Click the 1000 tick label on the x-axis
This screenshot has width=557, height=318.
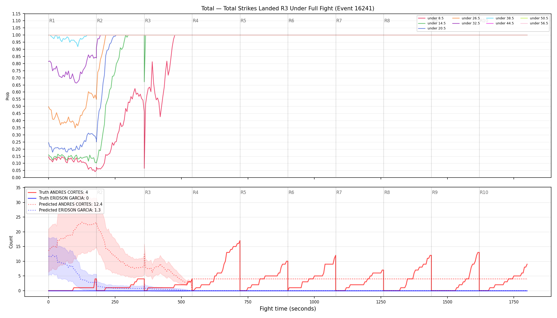[314, 302]
